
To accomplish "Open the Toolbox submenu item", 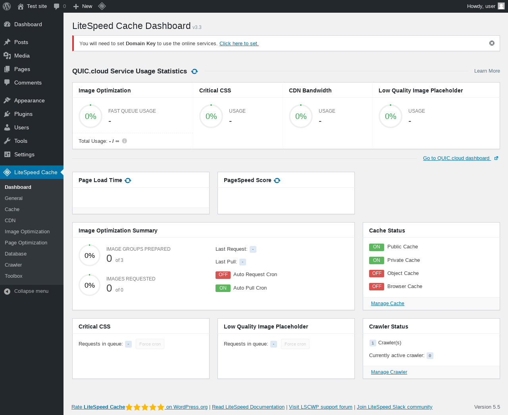I will (x=32, y=276).
